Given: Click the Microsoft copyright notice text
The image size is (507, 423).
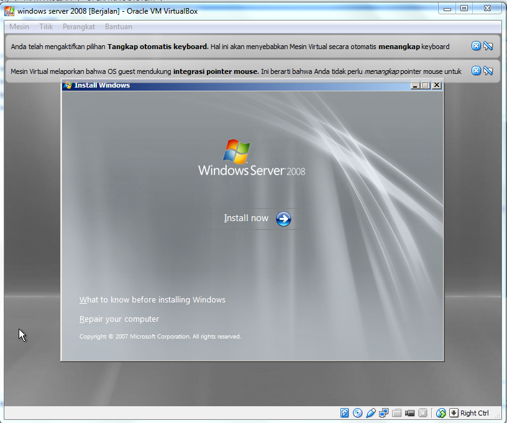Looking at the screenshot, I should pos(160,337).
